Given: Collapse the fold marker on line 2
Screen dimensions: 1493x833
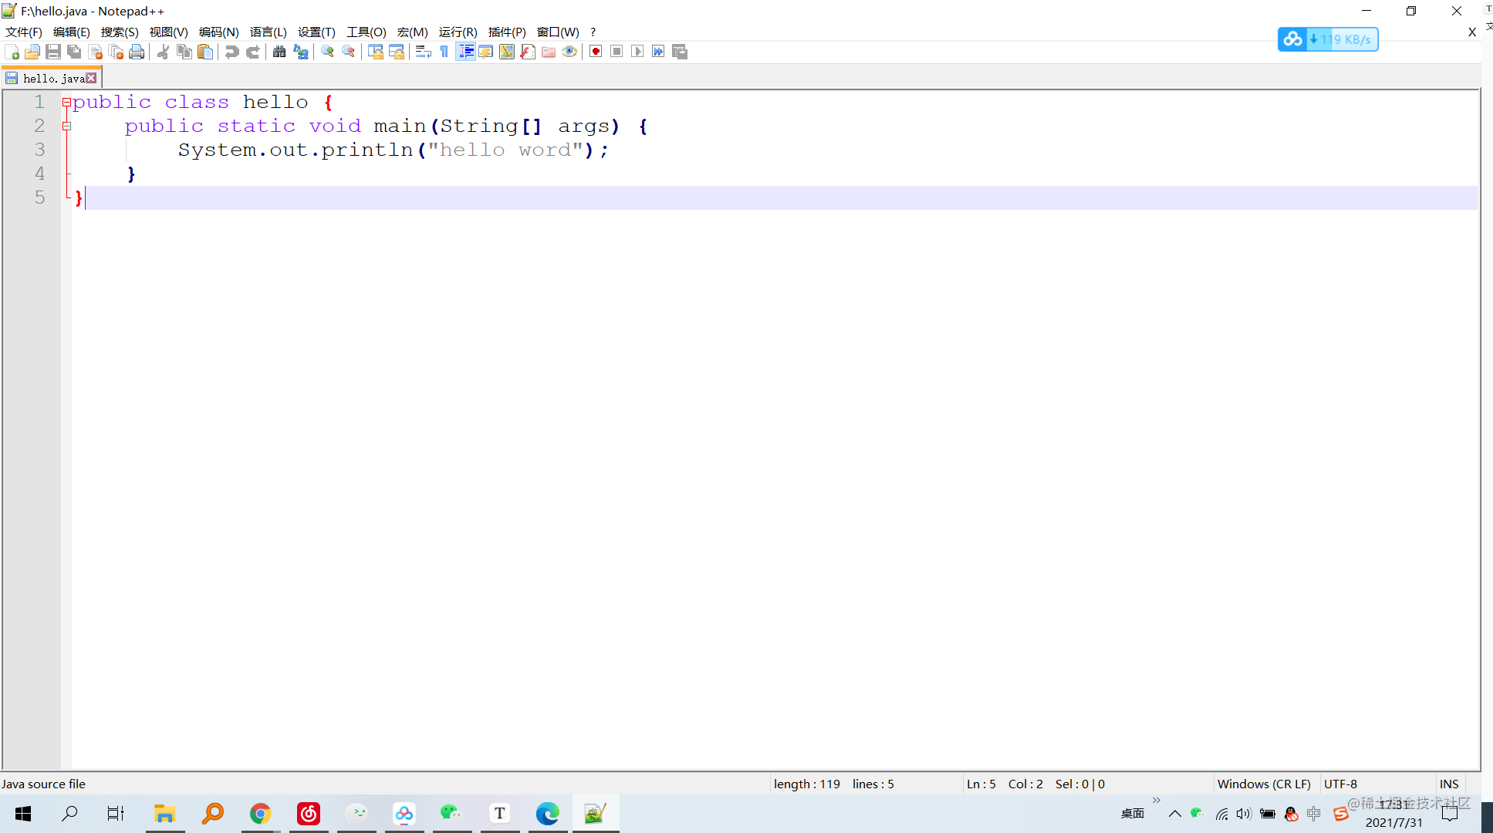Looking at the screenshot, I should point(66,126).
